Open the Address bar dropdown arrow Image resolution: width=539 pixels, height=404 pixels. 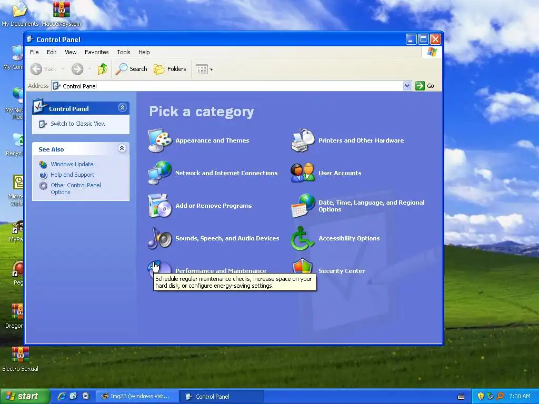pyautogui.click(x=407, y=86)
